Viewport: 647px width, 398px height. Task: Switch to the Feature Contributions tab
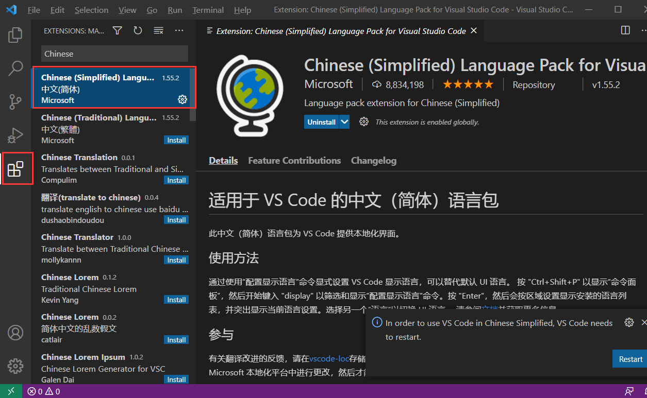pos(294,161)
